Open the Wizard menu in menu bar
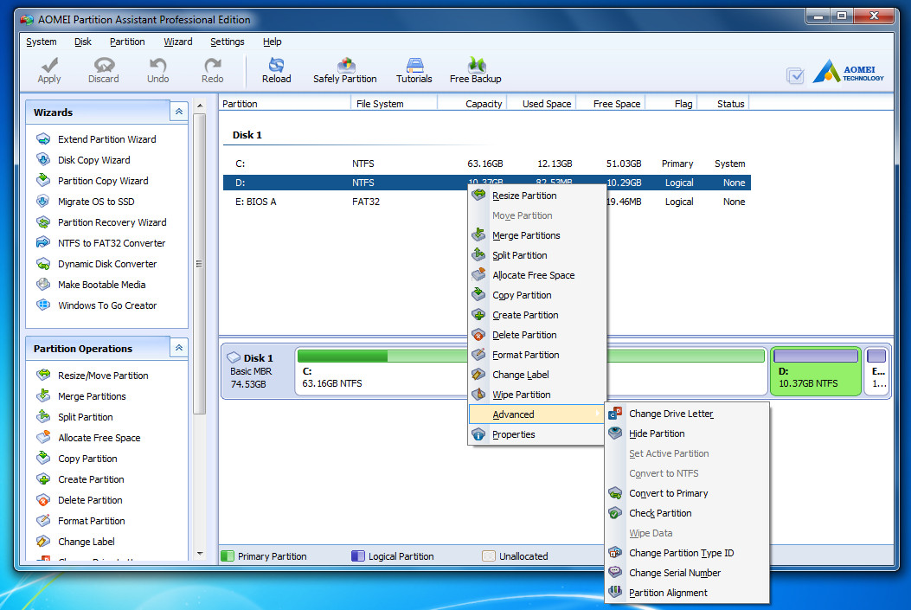Image resolution: width=911 pixels, height=610 pixels. pos(177,42)
